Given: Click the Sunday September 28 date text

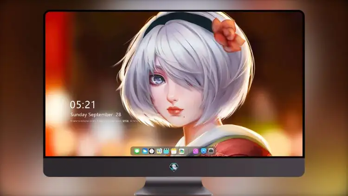Looking at the screenshot, I should pyautogui.click(x=96, y=114).
